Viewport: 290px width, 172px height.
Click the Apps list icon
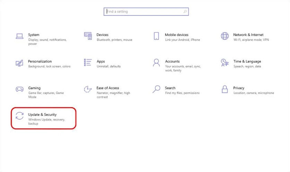[x=88, y=62]
